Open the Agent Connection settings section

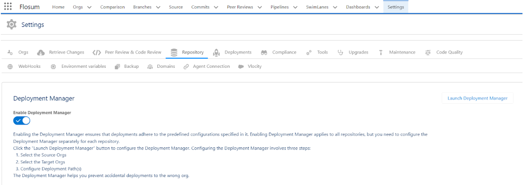click(x=211, y=67)
